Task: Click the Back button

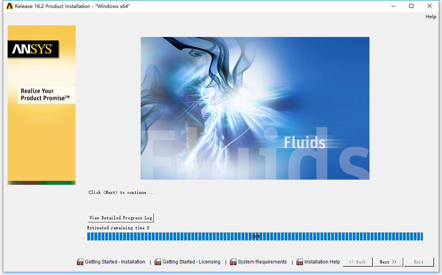Action: click(x=358, y=262)
